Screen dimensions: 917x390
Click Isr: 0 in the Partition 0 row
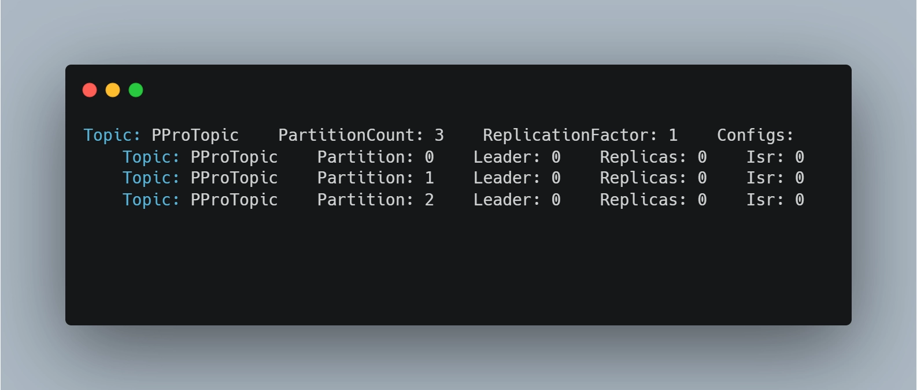pyautogui.click(x=775, y=157)
